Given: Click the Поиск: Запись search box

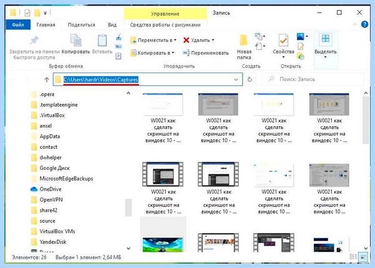Looking at the screenshot, I should tap(313, 79).
